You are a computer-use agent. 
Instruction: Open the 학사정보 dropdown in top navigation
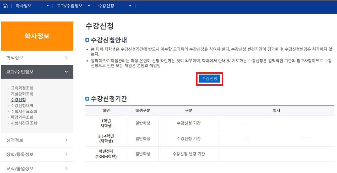(32, 6)
